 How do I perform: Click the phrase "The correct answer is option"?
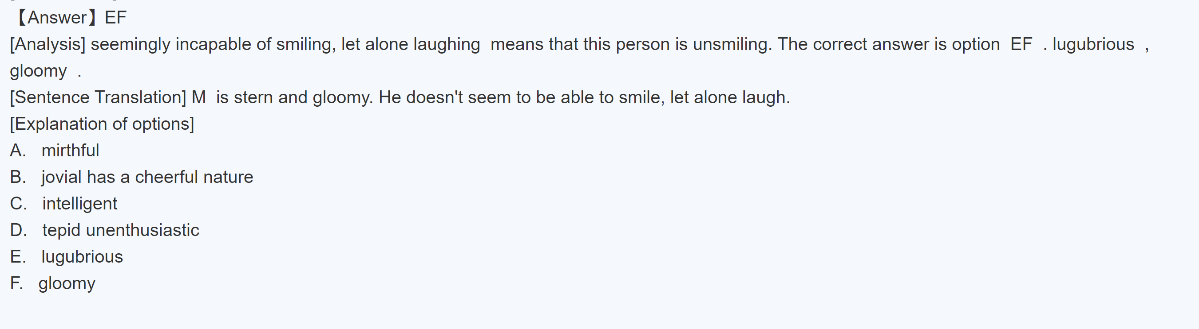tap(888, 45)
